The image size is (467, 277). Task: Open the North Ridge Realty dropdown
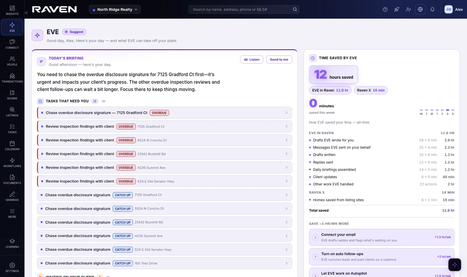pyautogui.click(x=115, y=9)
